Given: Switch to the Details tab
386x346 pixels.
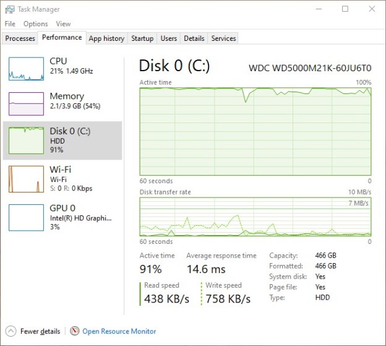Looking at the screenshot, I should click(194, 38).
